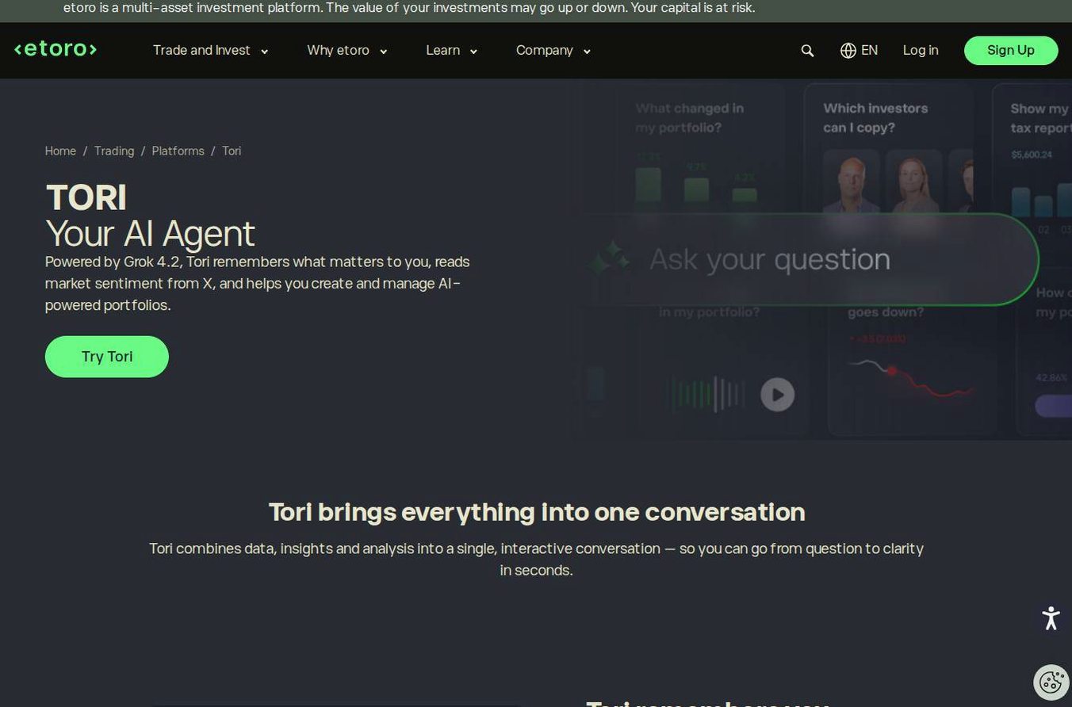The width and height of the screenshot is (1072, 707).
Task: Click the Log in link
Action: (x=921, y=50)
